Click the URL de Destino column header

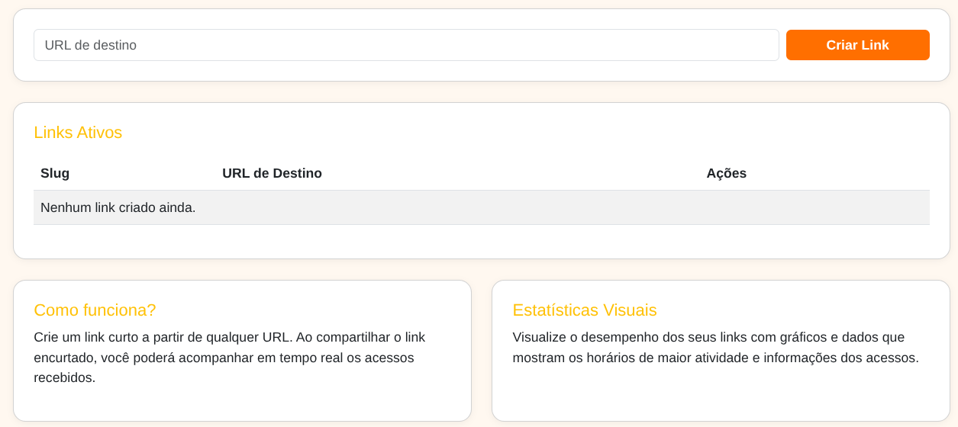(x=273, y=173)
